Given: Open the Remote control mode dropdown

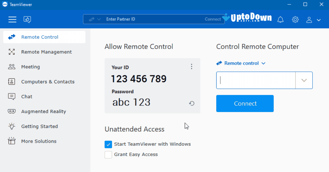Looking at the screenshot, I should point(263,63).
